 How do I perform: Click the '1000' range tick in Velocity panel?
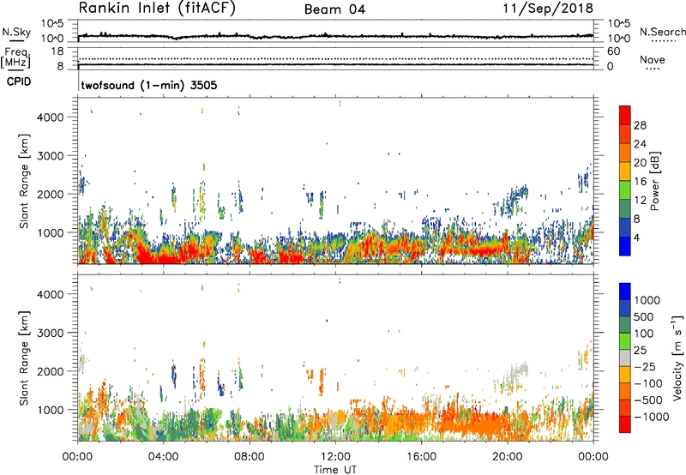[x=50, y=410]
